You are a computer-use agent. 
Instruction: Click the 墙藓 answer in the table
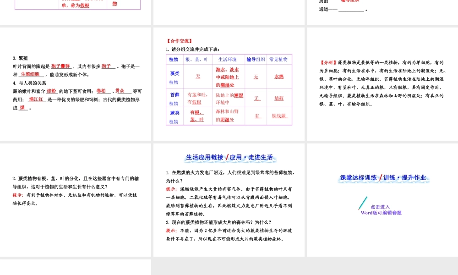point(279,99)
